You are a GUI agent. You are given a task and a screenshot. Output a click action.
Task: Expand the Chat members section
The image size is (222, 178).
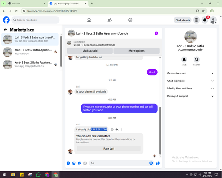point(190,81)
